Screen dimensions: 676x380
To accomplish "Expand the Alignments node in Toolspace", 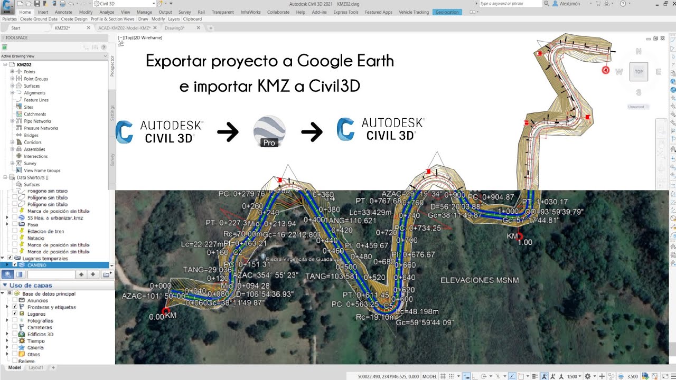I will 12,92.
